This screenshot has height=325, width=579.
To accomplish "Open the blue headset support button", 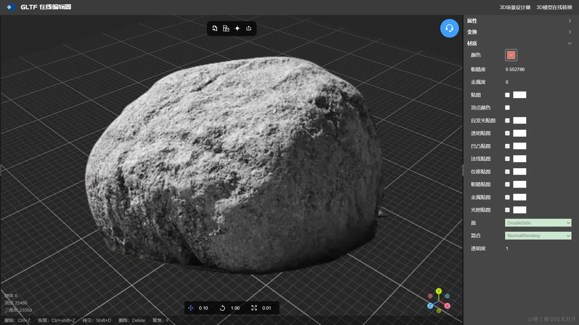I will pyautogui.click(x=449, y=28).
